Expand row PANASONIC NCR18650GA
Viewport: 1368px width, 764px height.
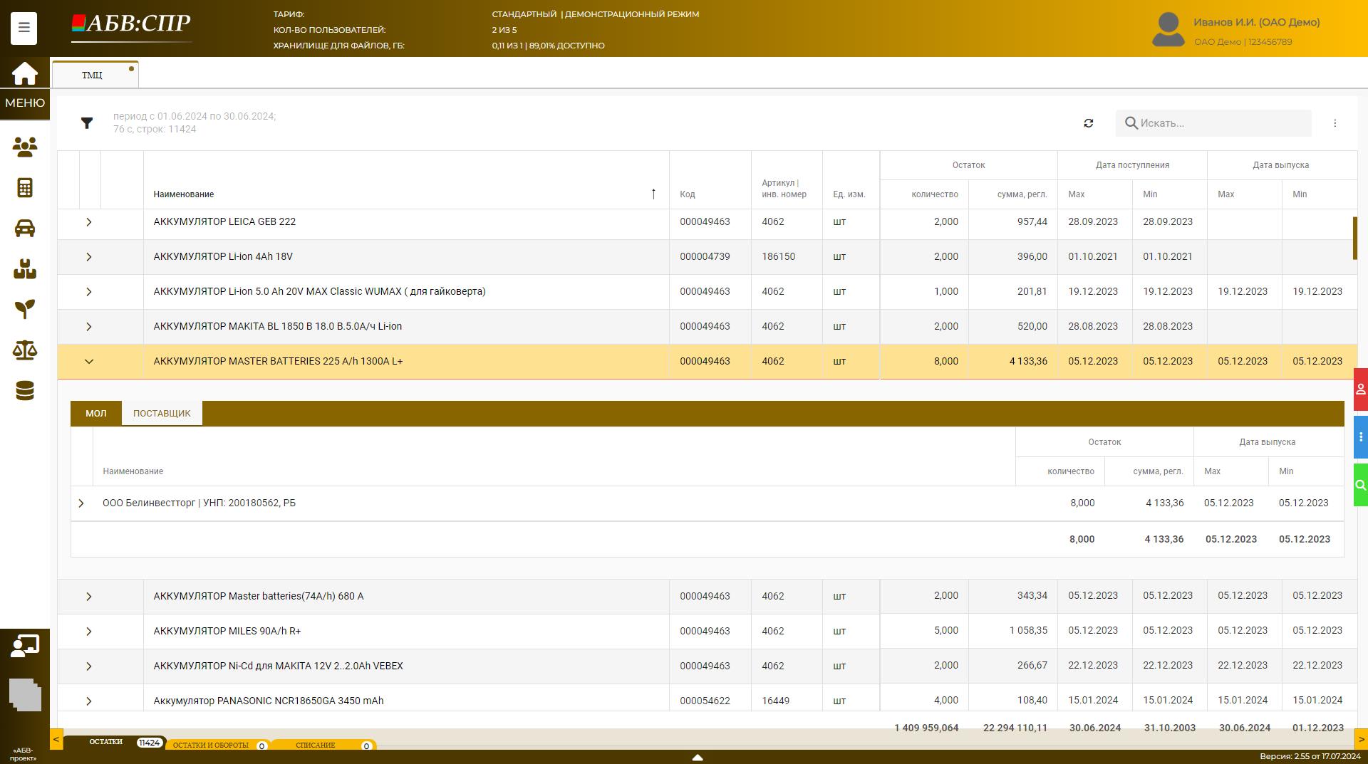click(89, 701)
